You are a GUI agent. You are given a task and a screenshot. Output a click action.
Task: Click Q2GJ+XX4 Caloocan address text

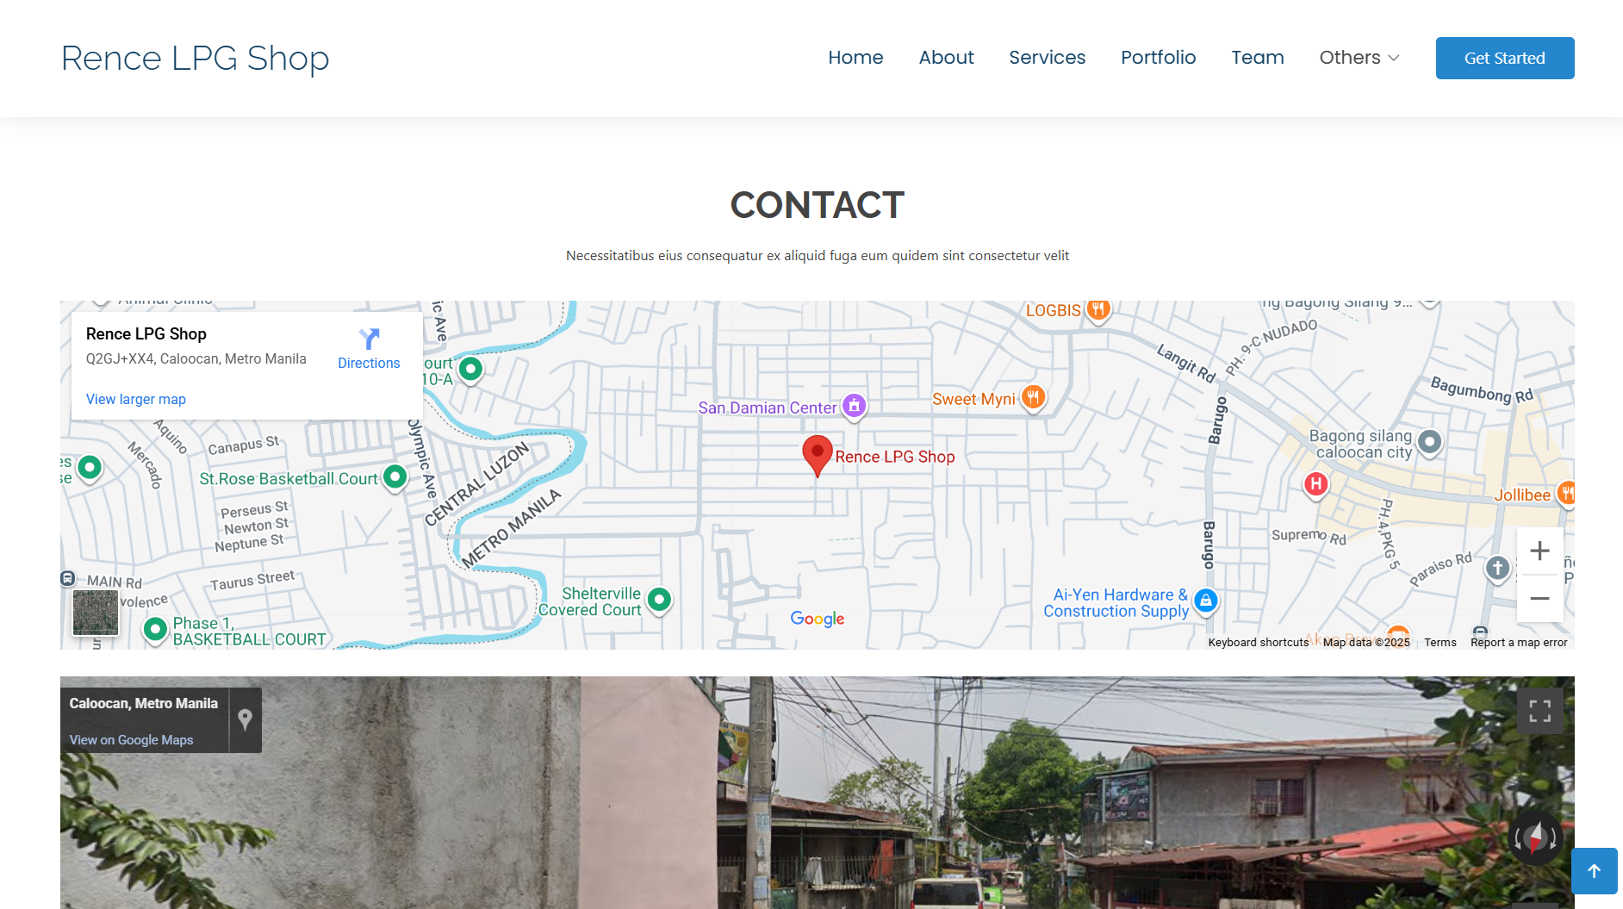pos(196,358)
